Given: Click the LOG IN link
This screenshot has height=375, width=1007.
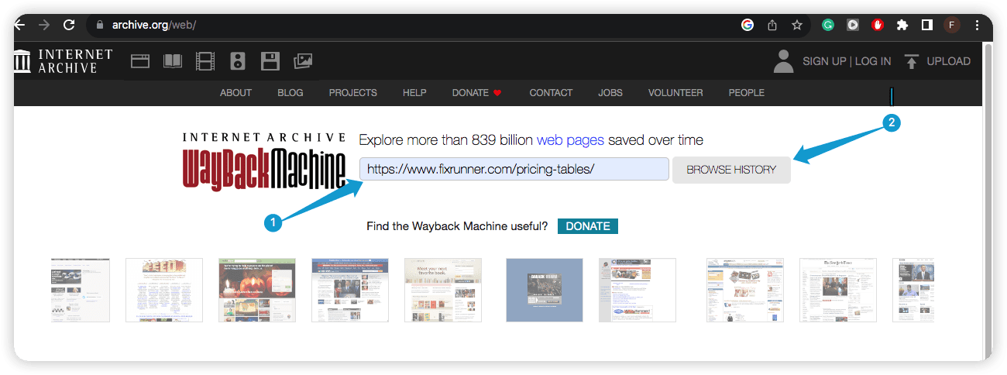Looking at the screenshot, I should (x=873, y=61).
